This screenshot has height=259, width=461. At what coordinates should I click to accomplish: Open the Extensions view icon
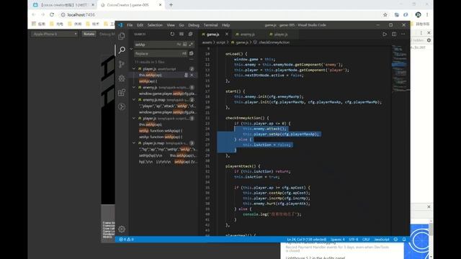122,93
